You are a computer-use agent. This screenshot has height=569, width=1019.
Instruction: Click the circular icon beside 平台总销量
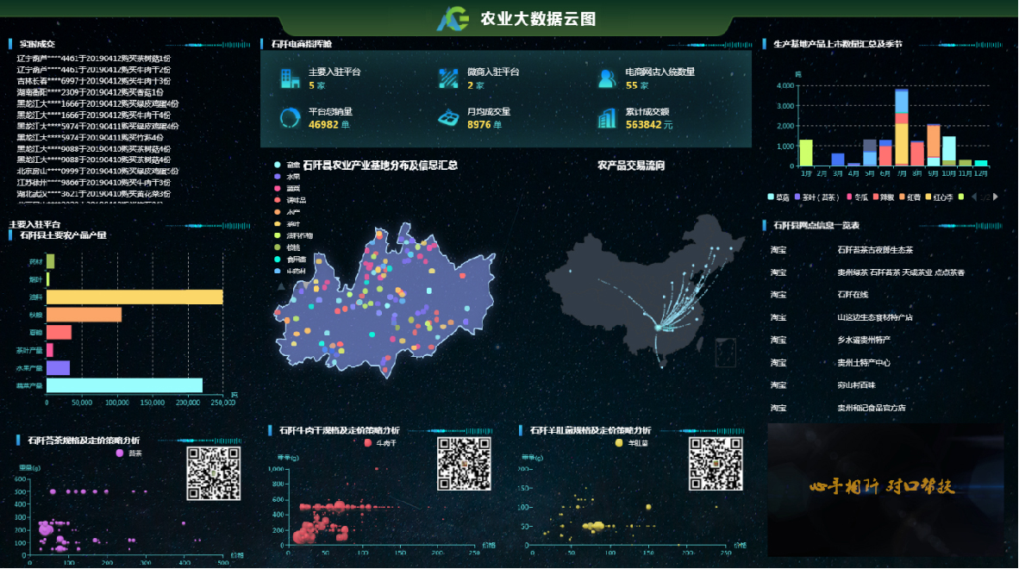coord(289,117)
